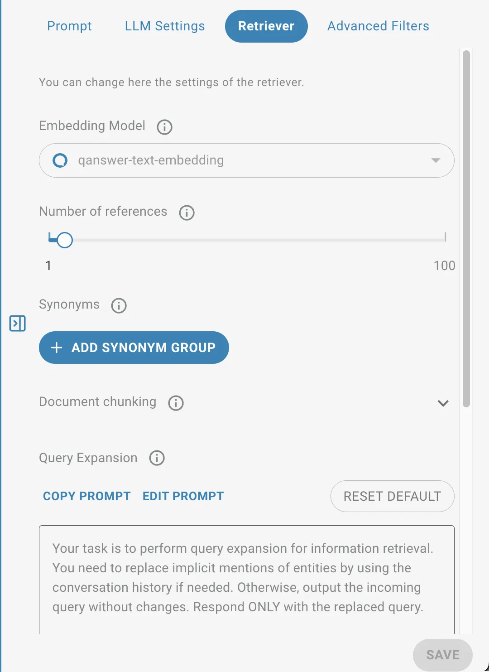Click the Number of references slider handle

pyautogui.click(x=65, y=240)
